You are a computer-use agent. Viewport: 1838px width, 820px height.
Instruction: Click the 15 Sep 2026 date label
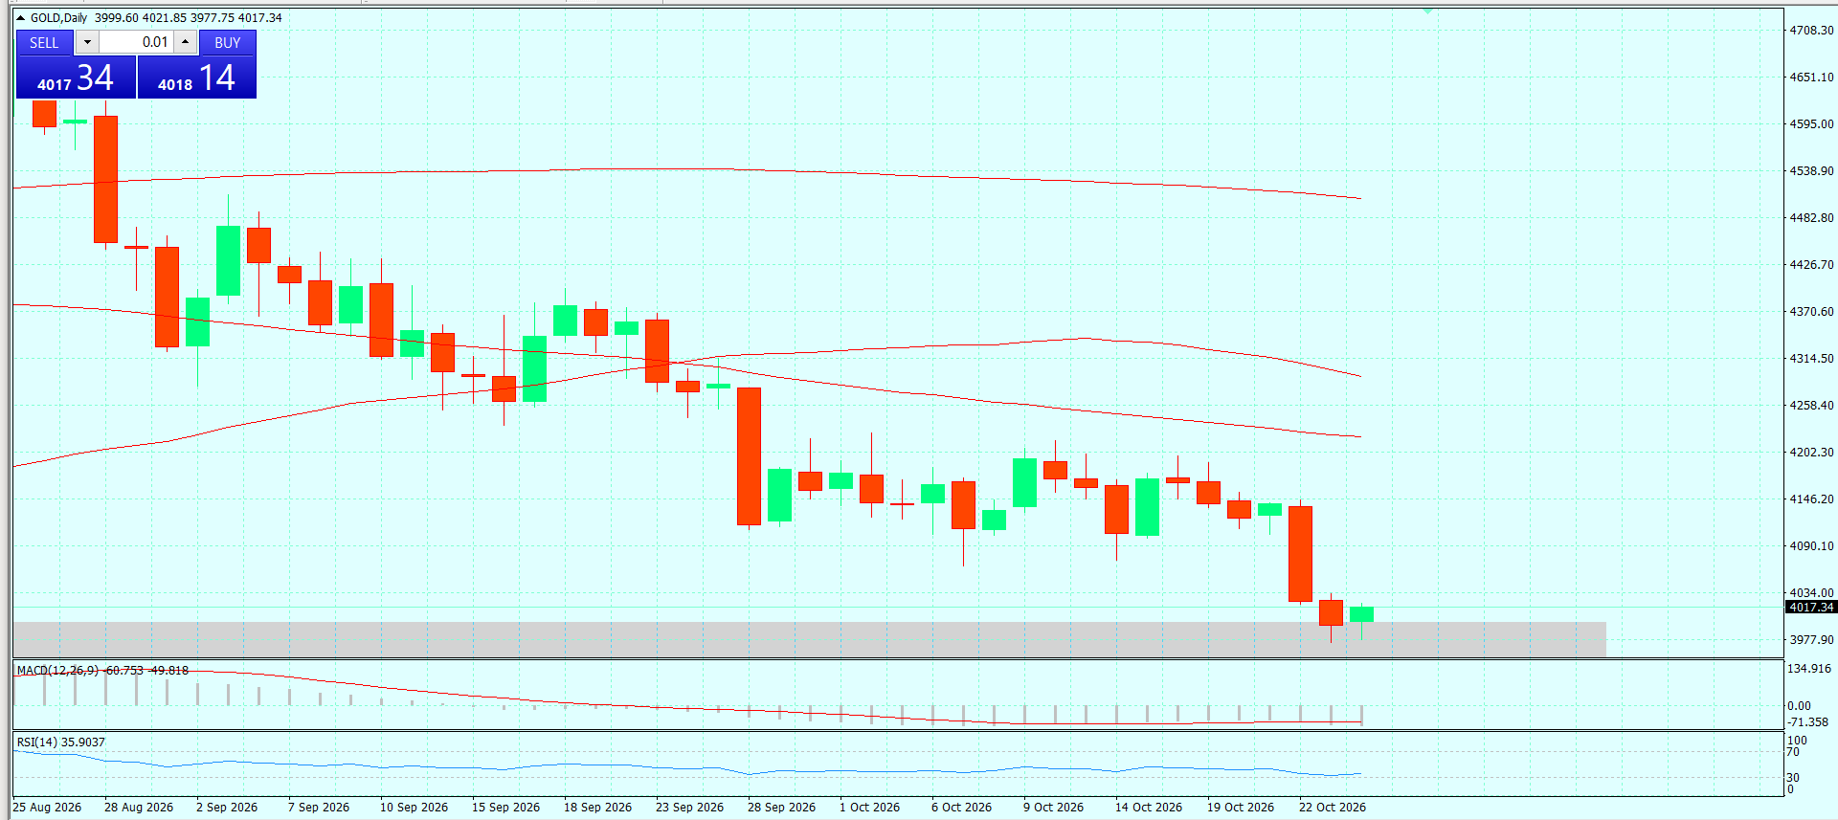[x=505, y=808]
